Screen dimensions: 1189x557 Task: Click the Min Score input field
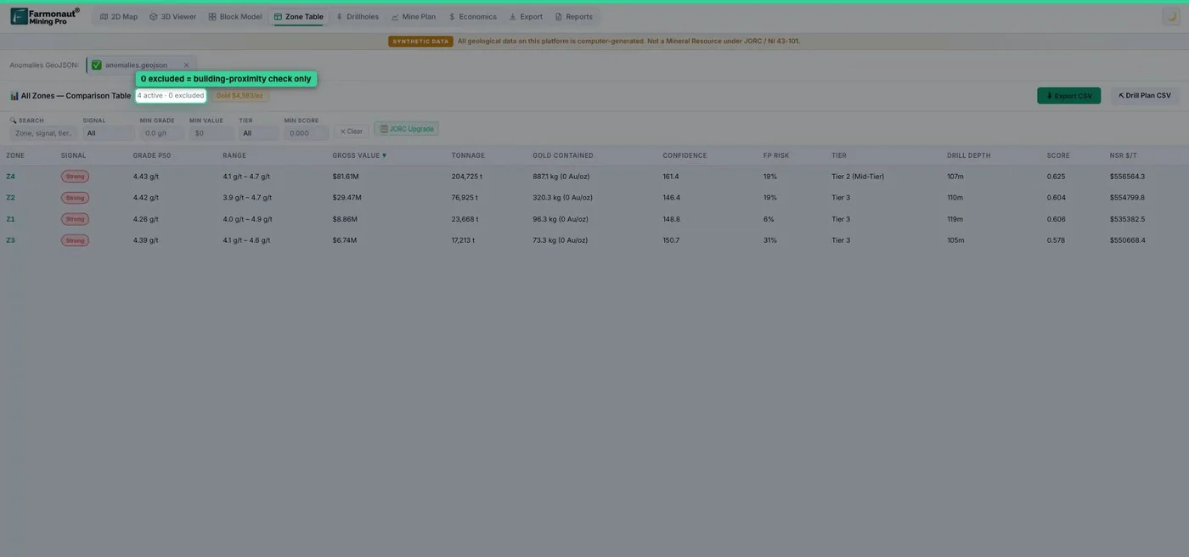pos(306,133)
